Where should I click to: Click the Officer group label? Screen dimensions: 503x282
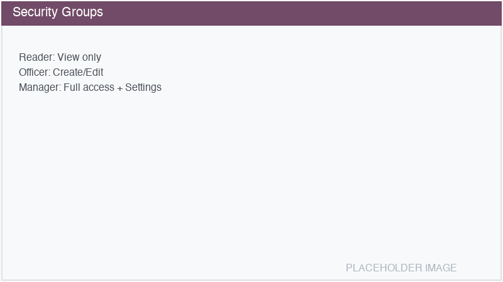point(34,73)
